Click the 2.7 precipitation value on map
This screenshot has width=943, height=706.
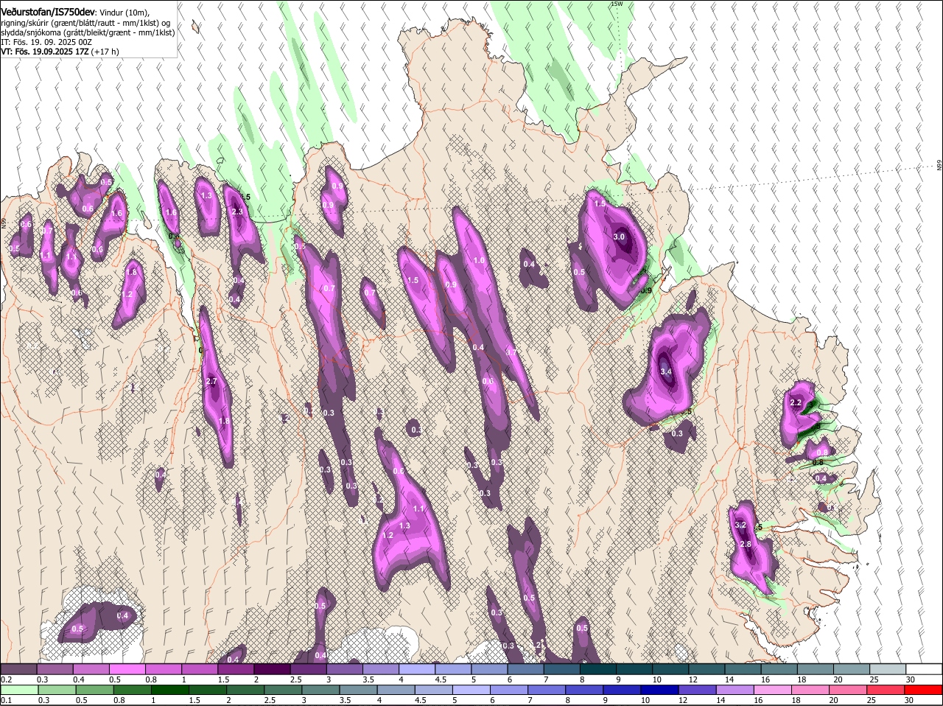tap(211, 381)
